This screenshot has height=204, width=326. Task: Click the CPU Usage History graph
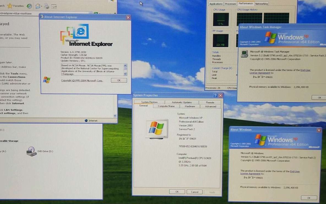click(x=263, y=18)
